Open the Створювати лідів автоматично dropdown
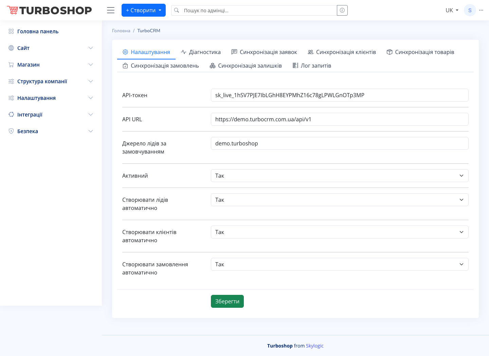Image resolution: width=489 pixels, height=356 pixels. tap(340, 200)
